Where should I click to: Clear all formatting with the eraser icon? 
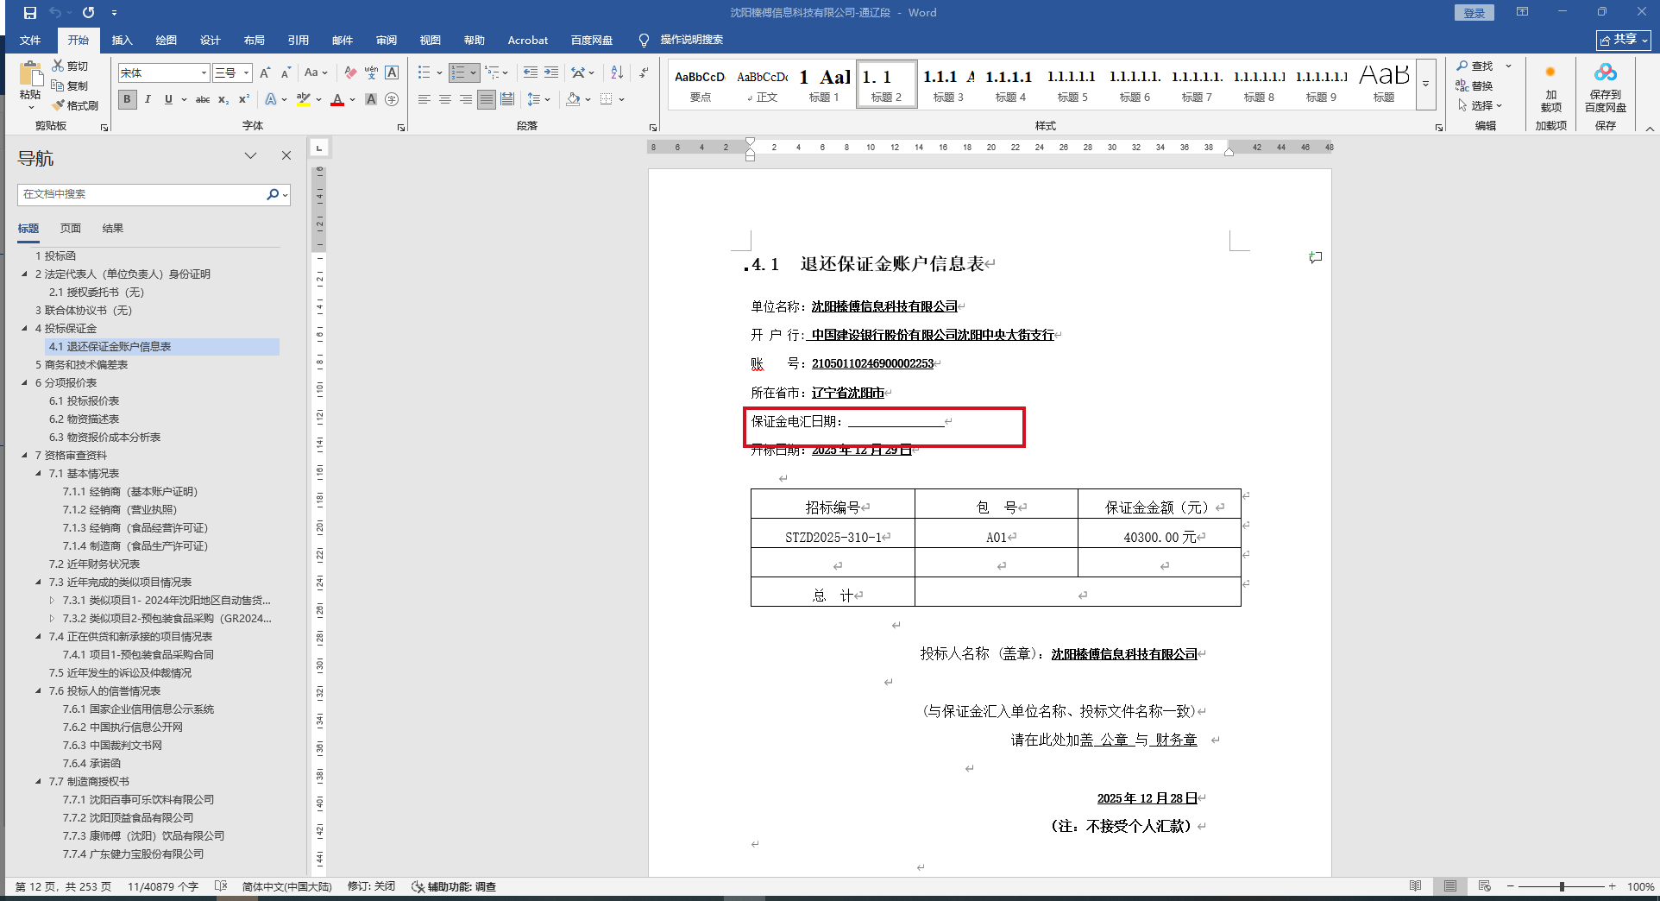[x=350, y=72]
